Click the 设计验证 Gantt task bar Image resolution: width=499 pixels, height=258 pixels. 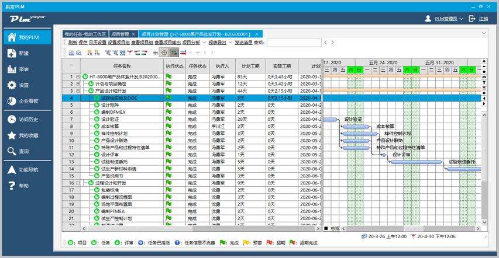click(331, 120)
